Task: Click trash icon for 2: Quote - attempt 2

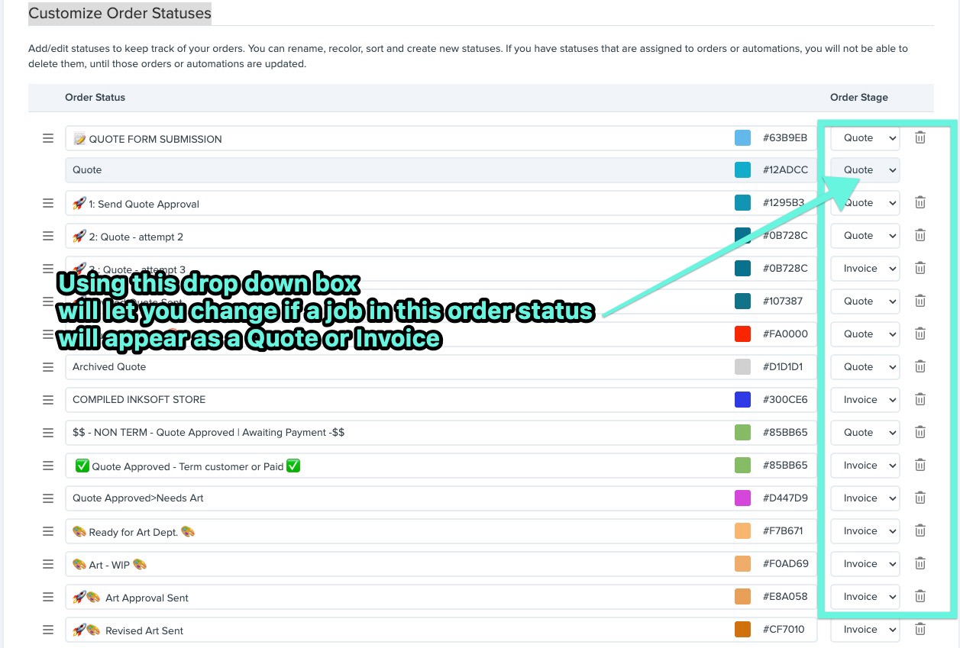Action: [x=920, y=235]
